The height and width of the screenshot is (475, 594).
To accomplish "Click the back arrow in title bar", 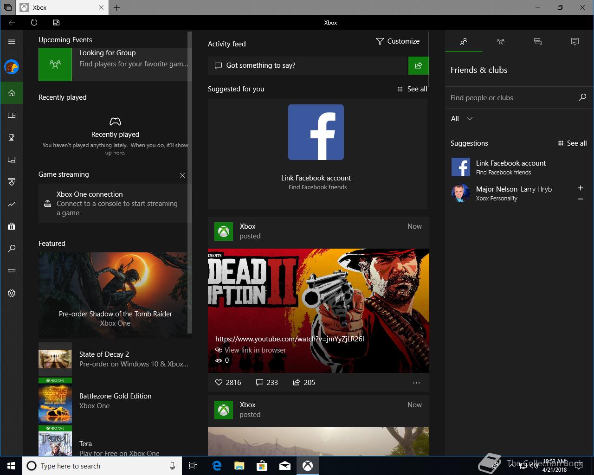I will pyautogui.click(x=12, y=22).
